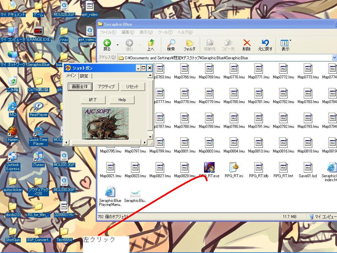Switch to the 設定 tab in ショットガン
The height and width of the screenshot is (253, 337).
[85, 76]
